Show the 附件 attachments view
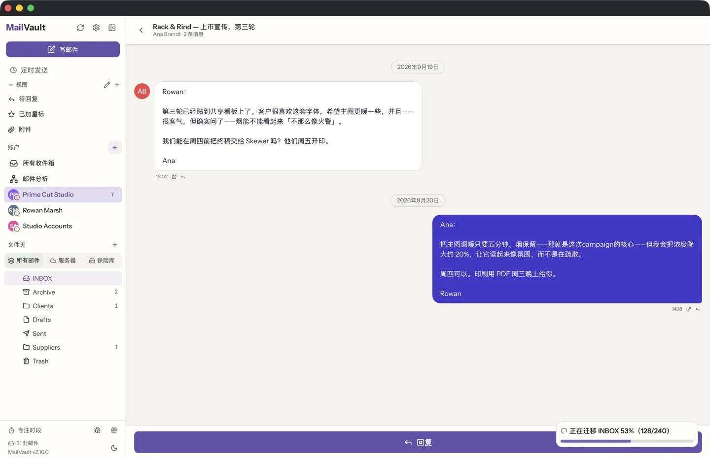The height and width of the screenshot is (459, 710). coord(63,130)
